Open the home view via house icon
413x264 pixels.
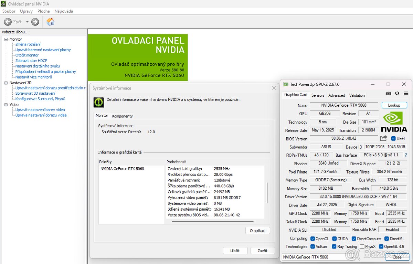50,21
